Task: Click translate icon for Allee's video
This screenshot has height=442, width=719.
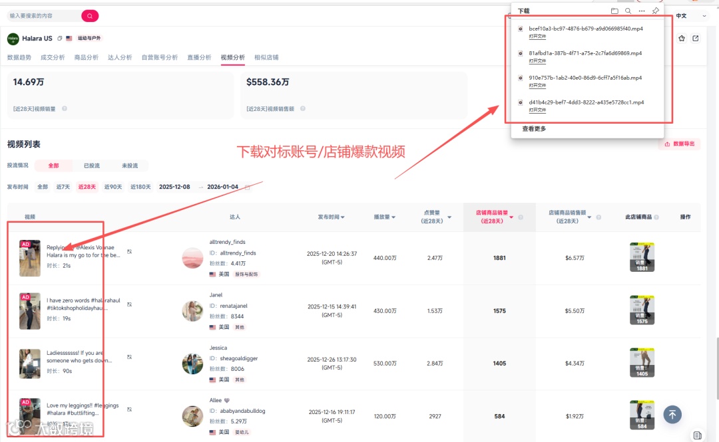Action: [x=129, y=409]
